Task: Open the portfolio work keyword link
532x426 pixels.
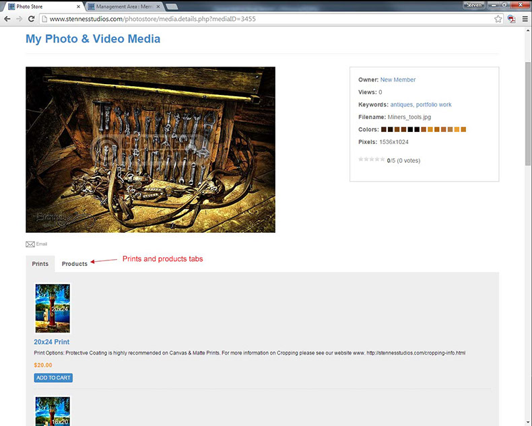Action: click(434, 105)
